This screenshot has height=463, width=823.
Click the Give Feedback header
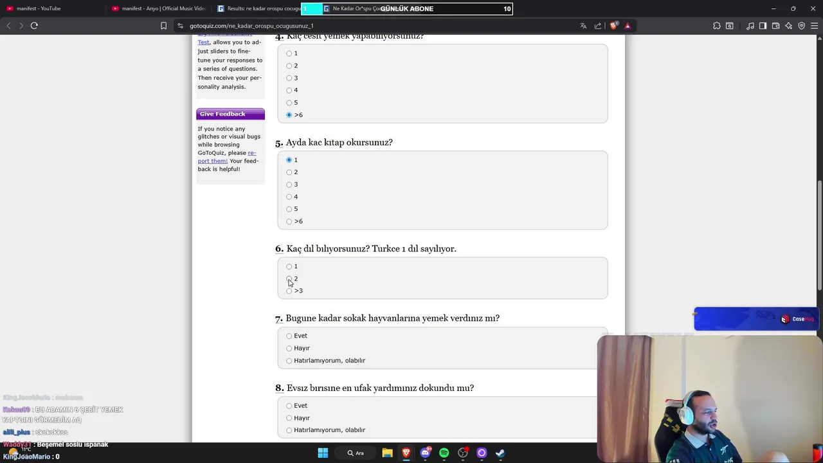point(230,114)
